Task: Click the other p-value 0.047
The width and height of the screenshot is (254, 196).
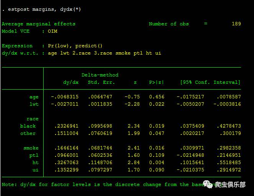Action: (157, 133)
